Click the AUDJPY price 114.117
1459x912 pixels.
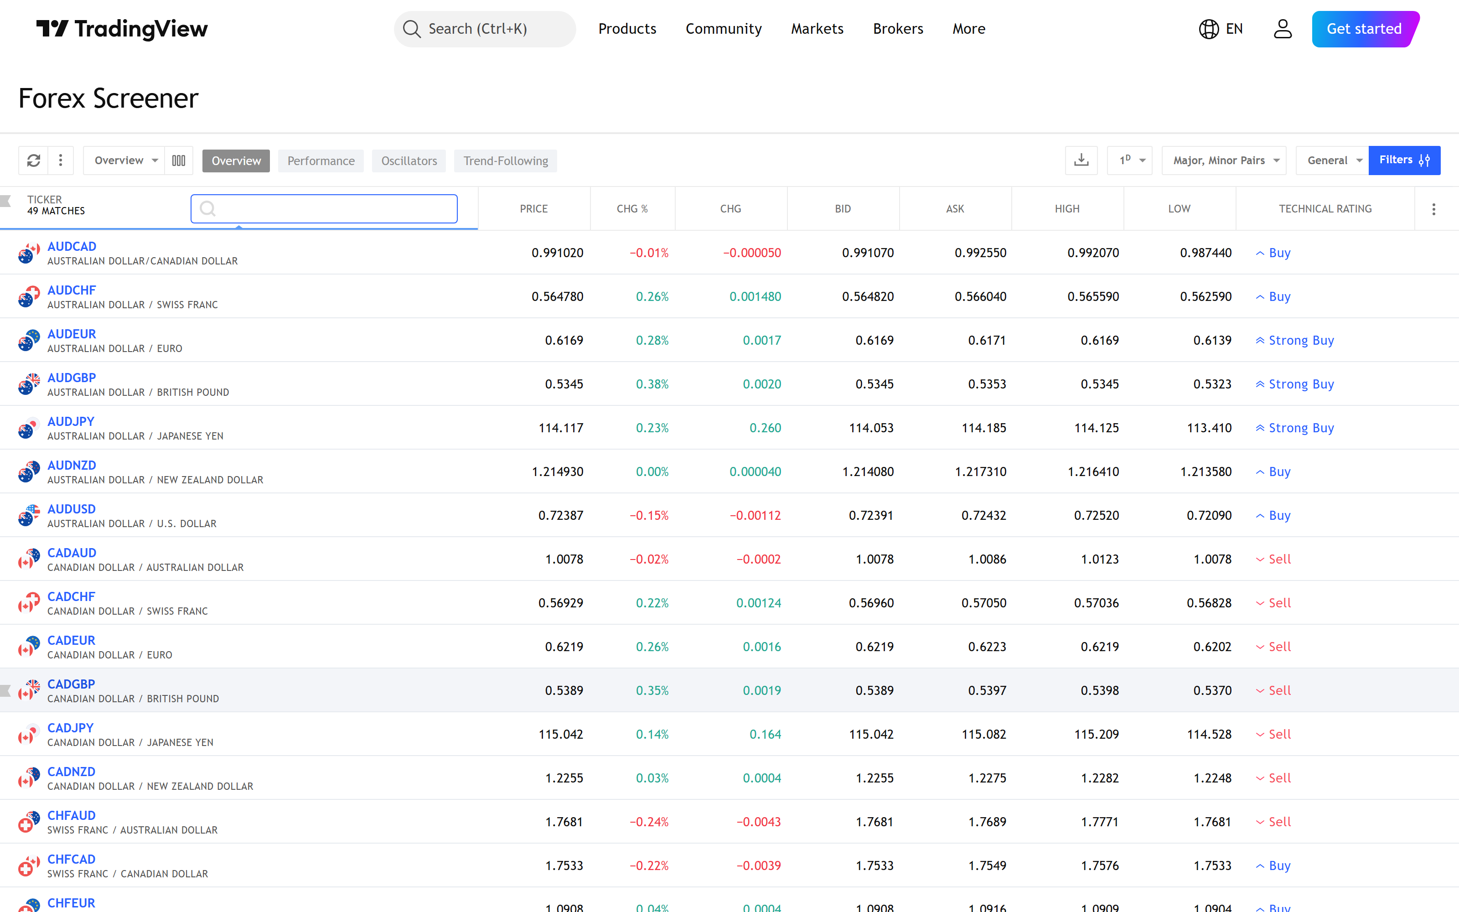pos(561,428)
